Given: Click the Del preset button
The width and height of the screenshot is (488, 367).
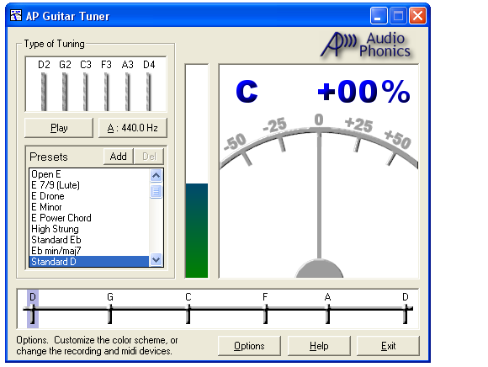Looking at the screenshot, I should tap(149, 157).
